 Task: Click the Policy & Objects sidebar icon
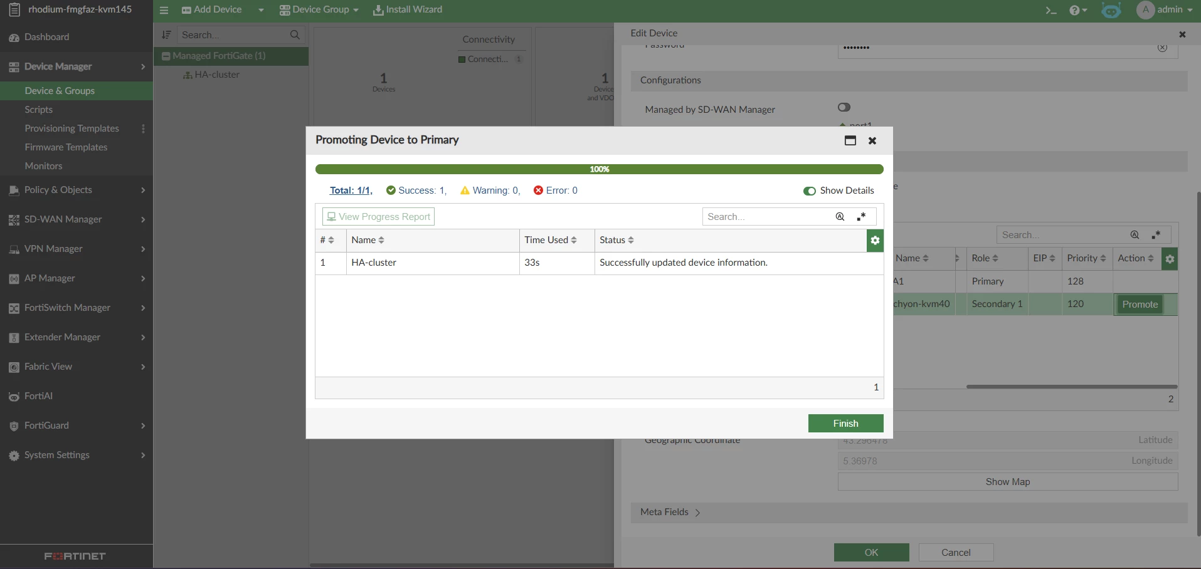(x=14, y=191)
